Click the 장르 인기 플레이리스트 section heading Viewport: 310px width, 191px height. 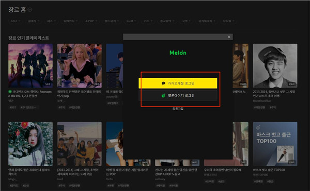[x=28, y=38]
